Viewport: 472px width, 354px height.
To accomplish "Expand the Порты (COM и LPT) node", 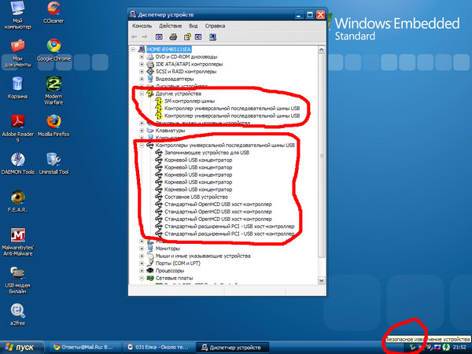I will point(142,263).
